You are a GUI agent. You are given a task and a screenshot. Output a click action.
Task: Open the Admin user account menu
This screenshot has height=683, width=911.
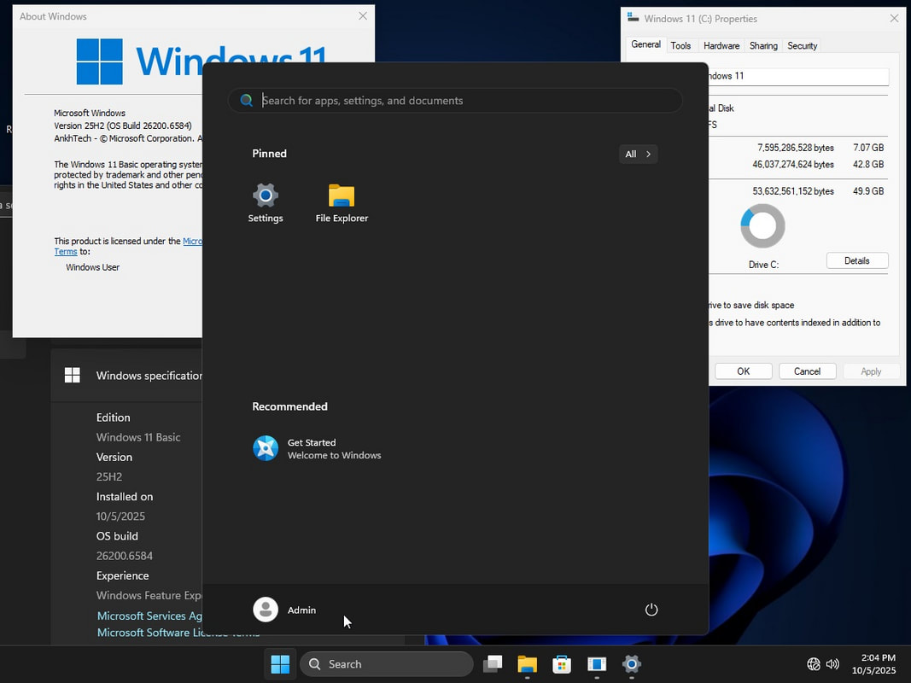(285, 610)
